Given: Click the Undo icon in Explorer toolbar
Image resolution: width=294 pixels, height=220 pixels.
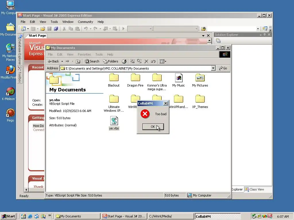Looking at the screenshot, I should [x=153, y=61].
